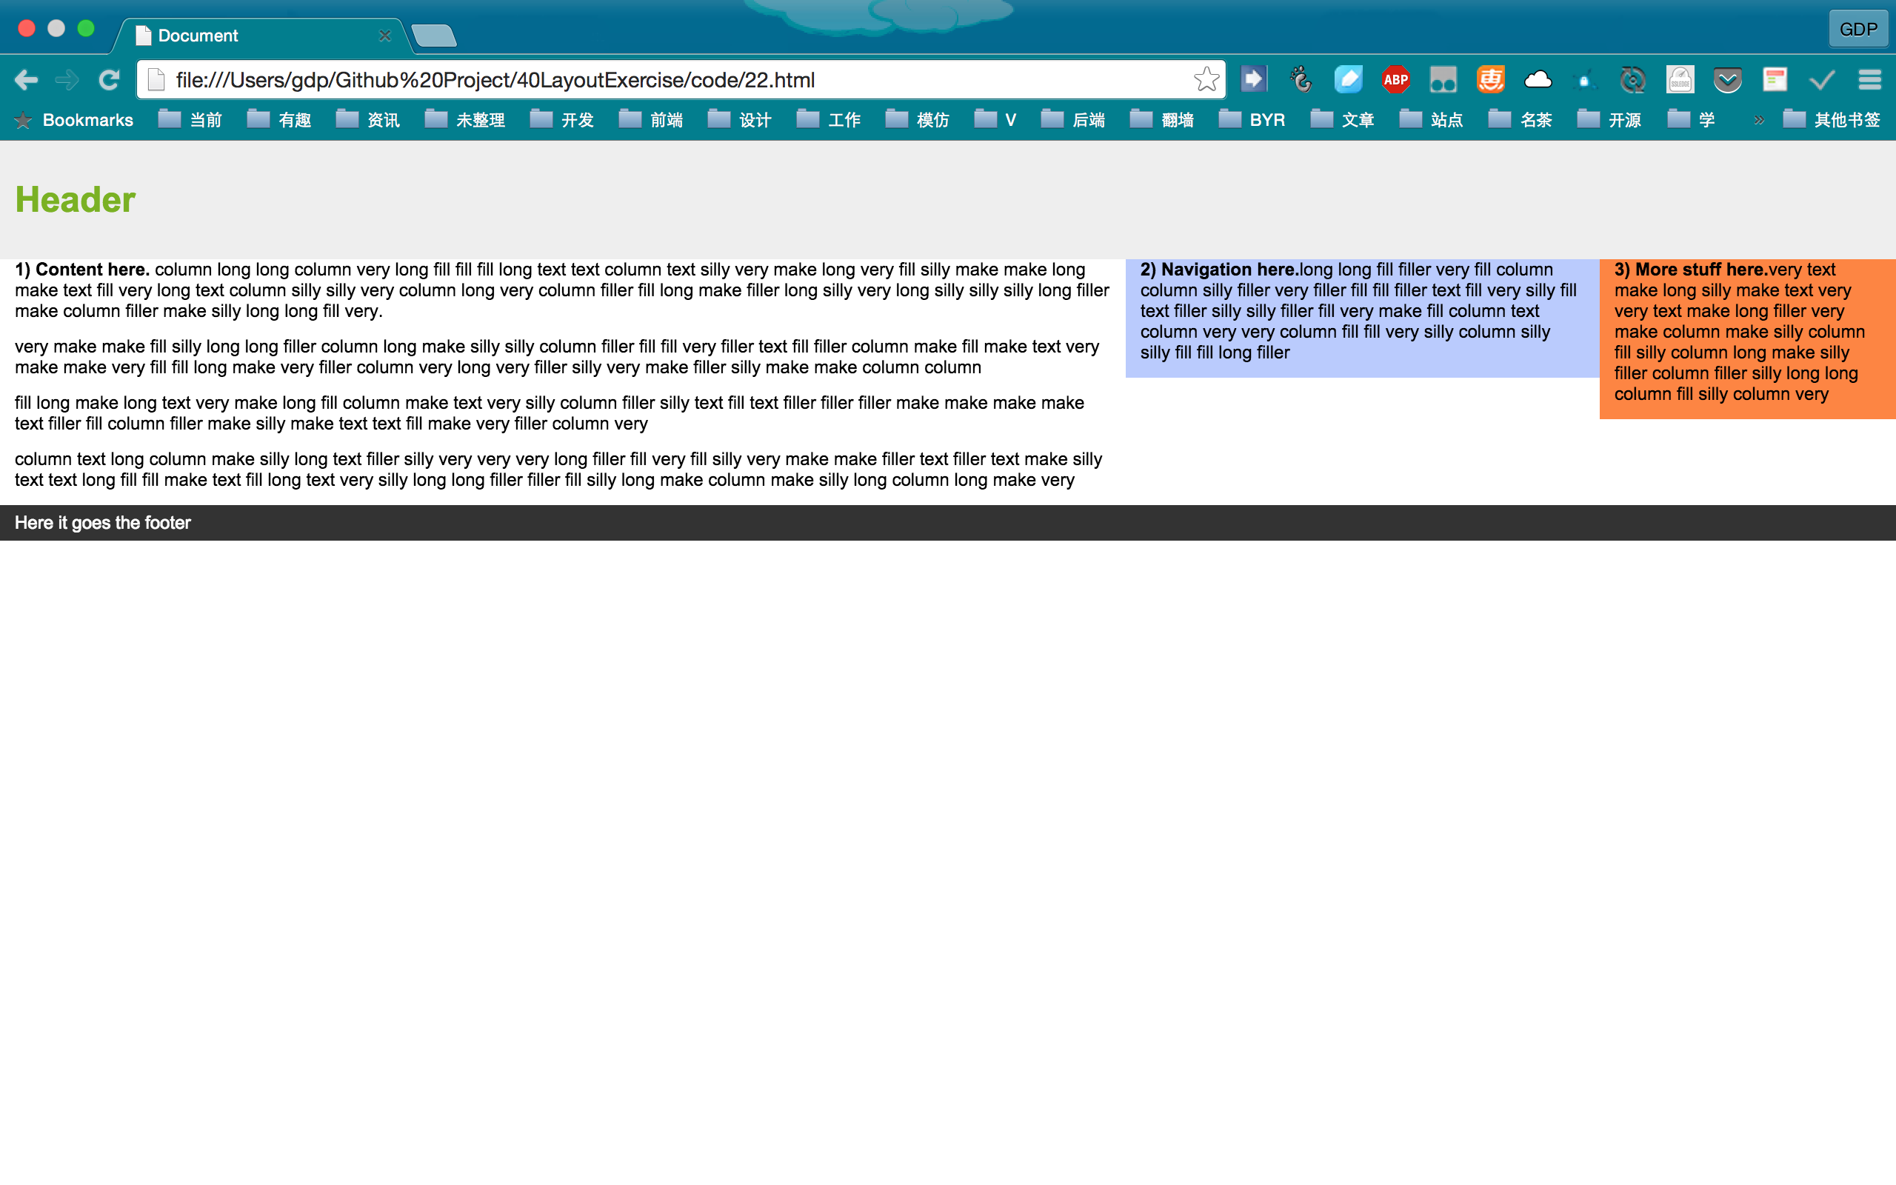Click the GDP profile button
Image resolution: width=1896 pixels, height=1185 pixels.
1857,29
